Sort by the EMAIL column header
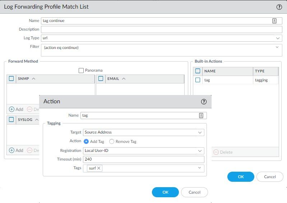 pyautogui.click(x=116, y=79)
